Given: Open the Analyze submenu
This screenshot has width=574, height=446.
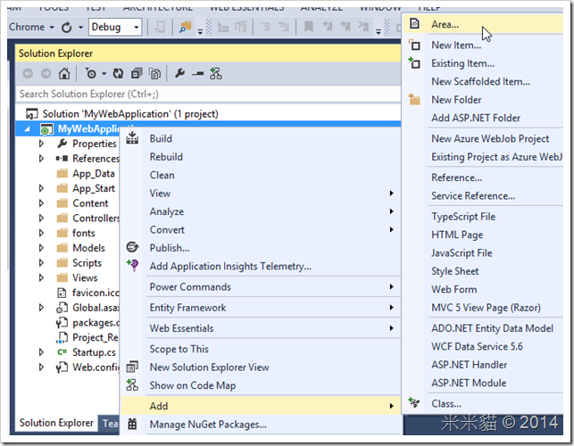Looking at the screenshot, I should [x=261, y=211].
